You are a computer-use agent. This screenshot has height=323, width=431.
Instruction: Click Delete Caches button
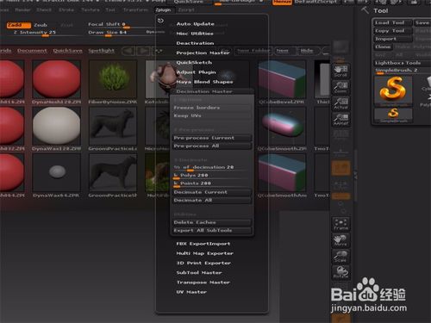point(212,222)
